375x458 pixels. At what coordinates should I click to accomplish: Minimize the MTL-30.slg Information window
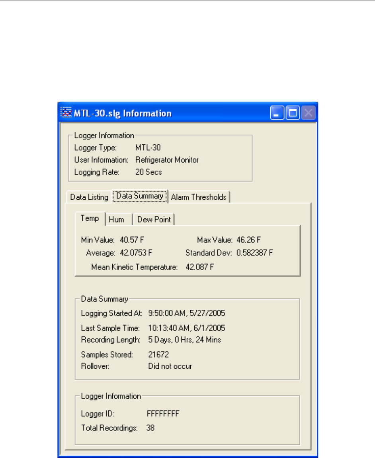tap(277, 113)
